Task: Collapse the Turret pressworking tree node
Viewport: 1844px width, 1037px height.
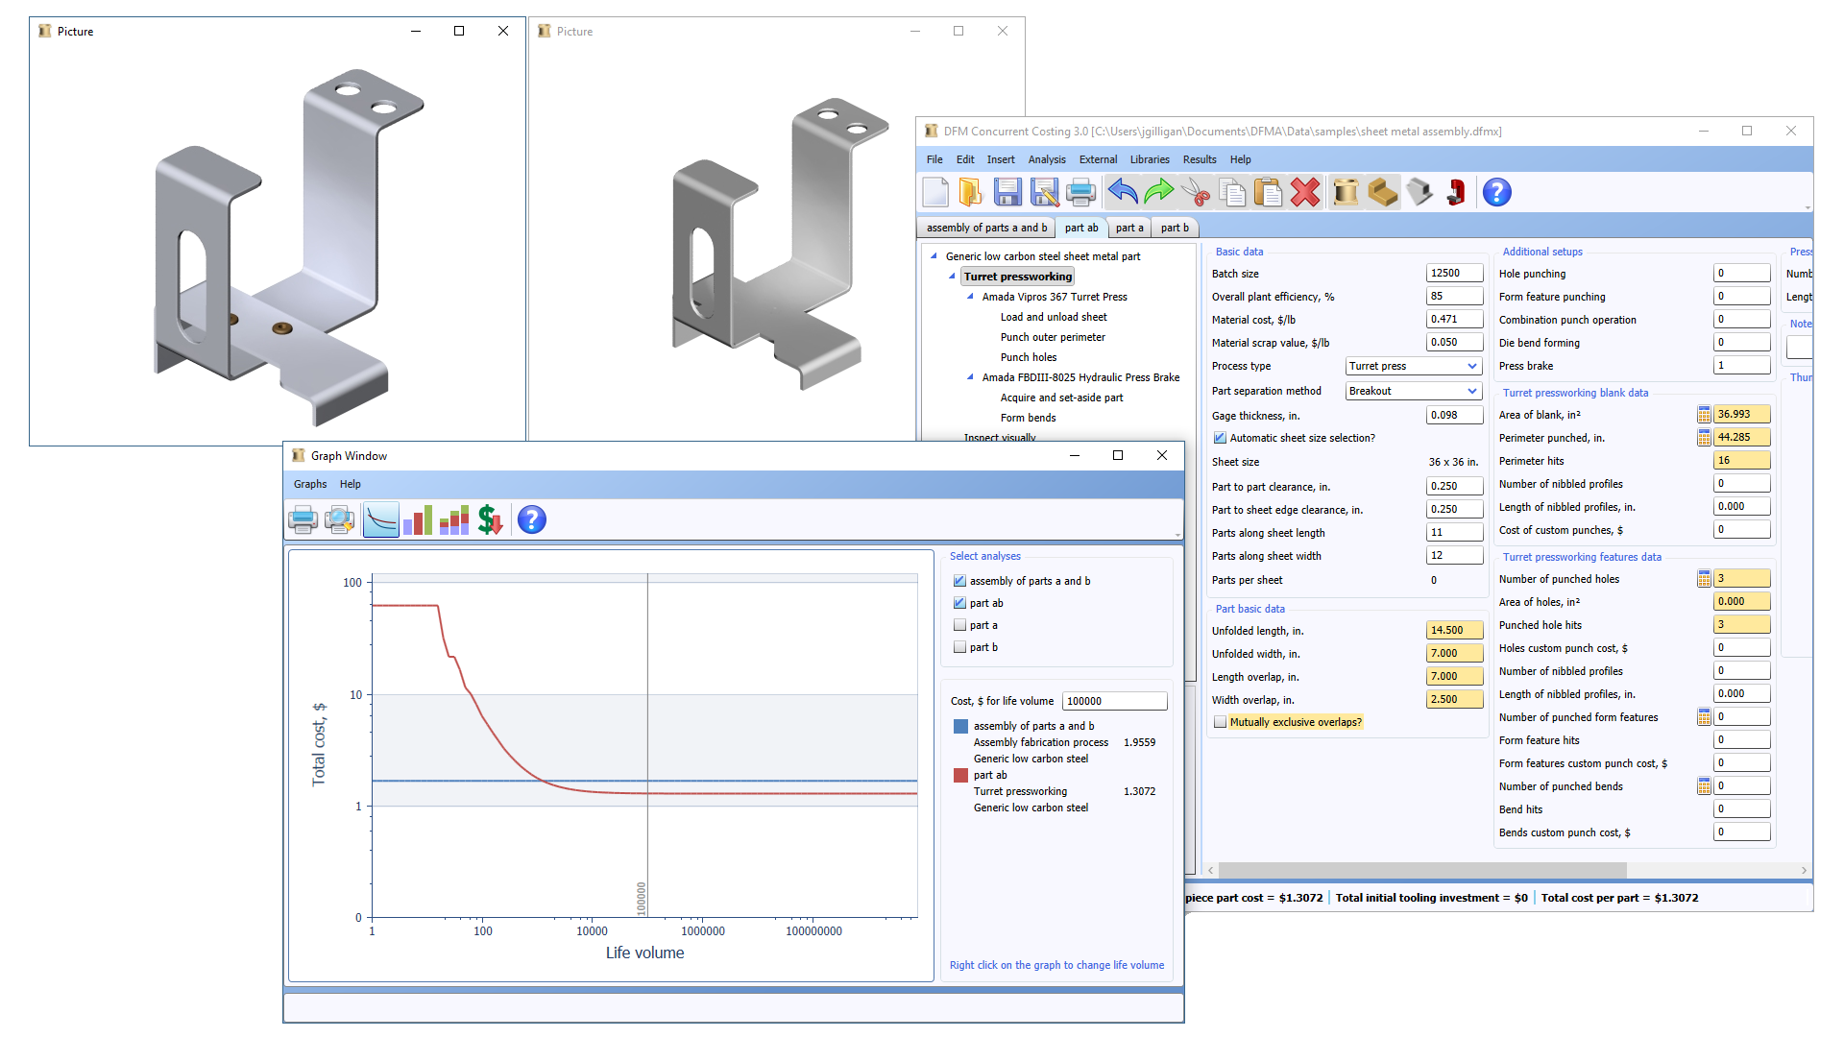Action: coord(952,277)
